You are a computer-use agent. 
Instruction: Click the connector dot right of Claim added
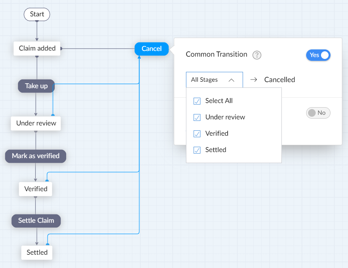pos(61,49)
